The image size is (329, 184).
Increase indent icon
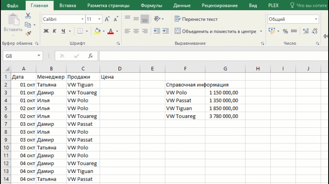click(x=166, y=31)
